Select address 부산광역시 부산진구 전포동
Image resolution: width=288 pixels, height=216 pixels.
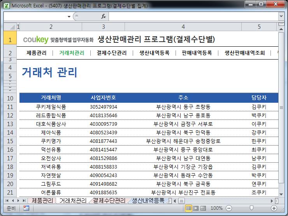click(183, 193)
